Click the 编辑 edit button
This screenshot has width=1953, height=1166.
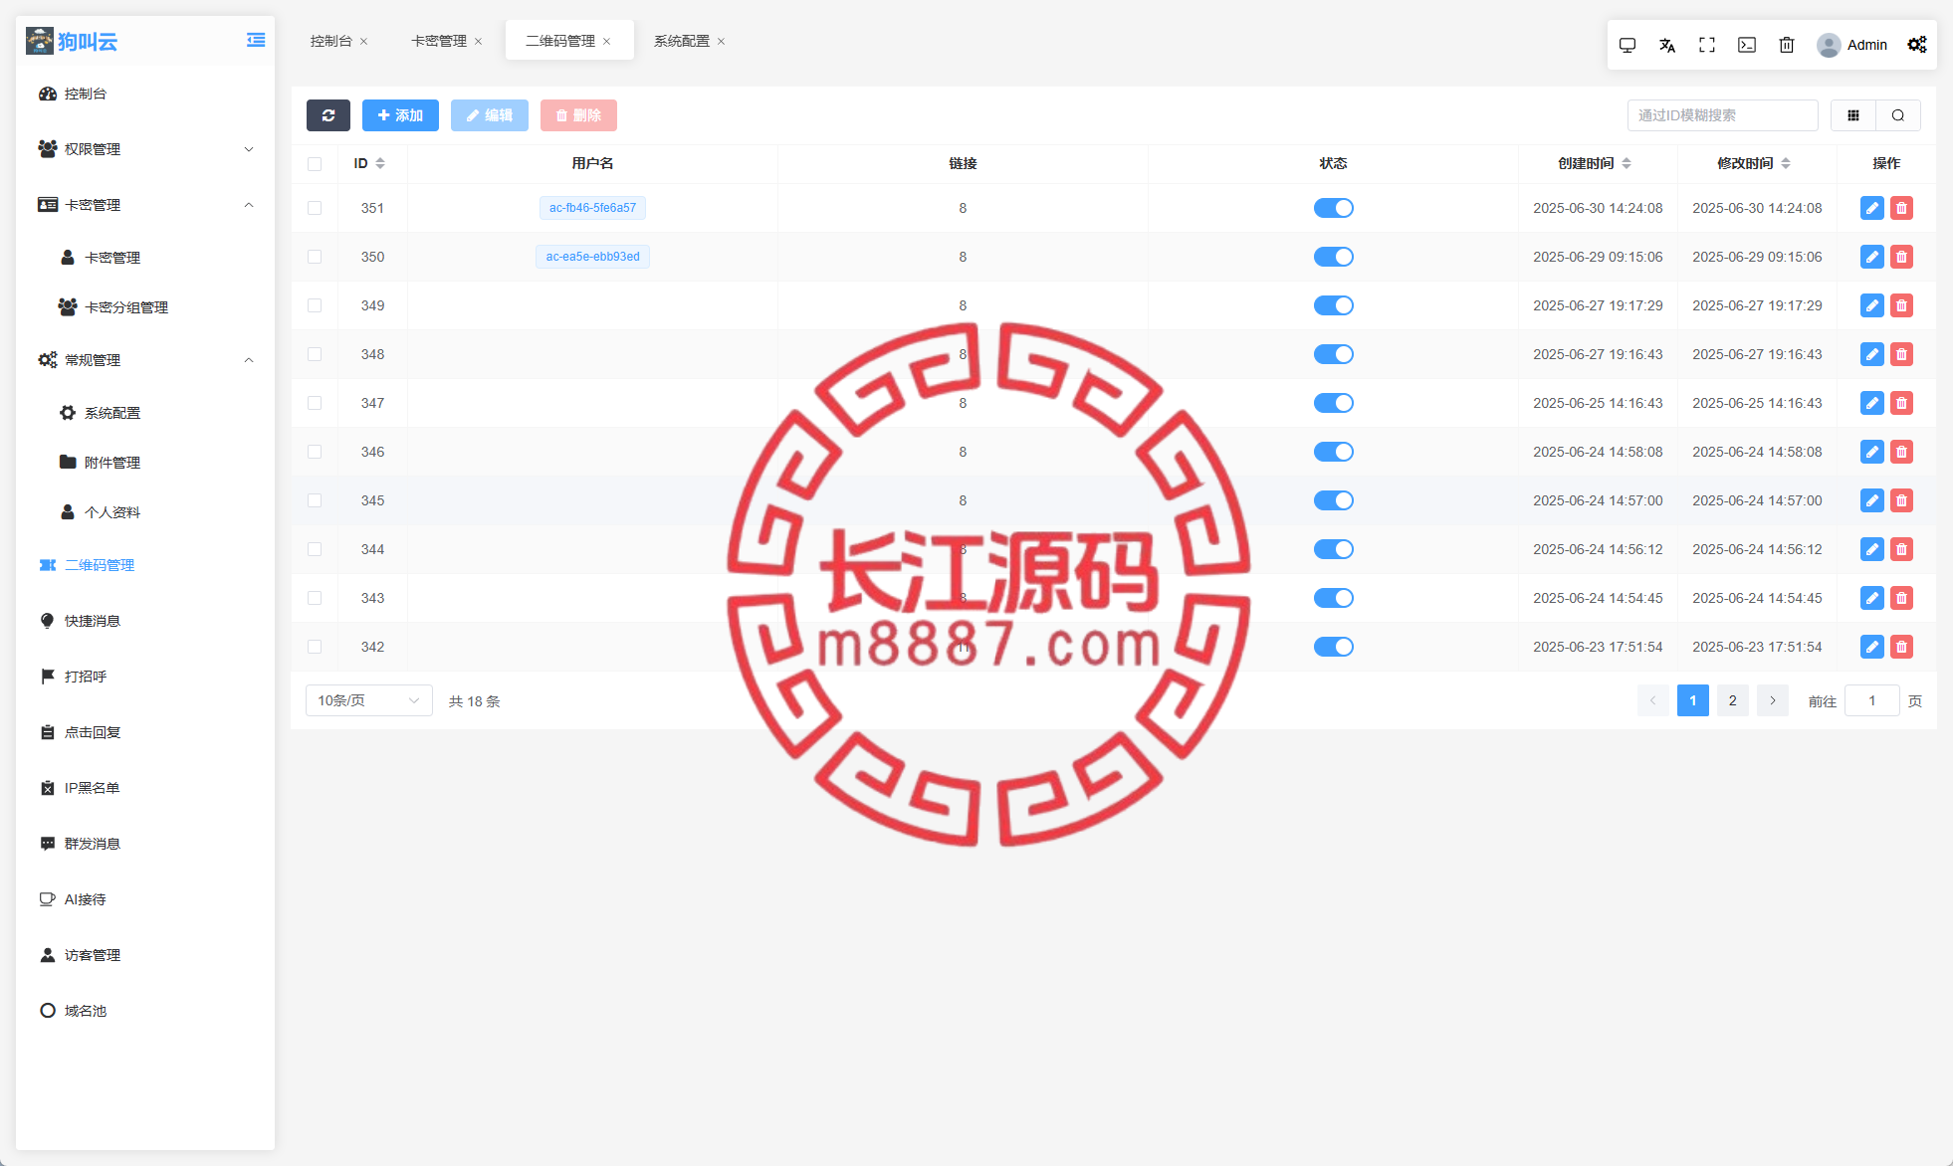(490, 115)
